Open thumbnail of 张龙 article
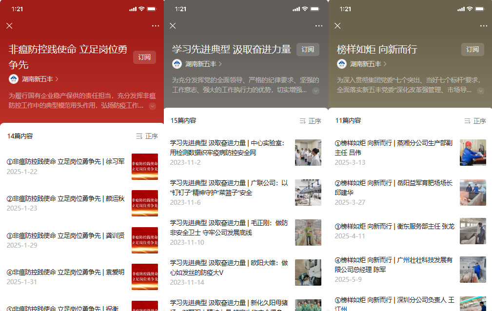 tap(473, 231)
